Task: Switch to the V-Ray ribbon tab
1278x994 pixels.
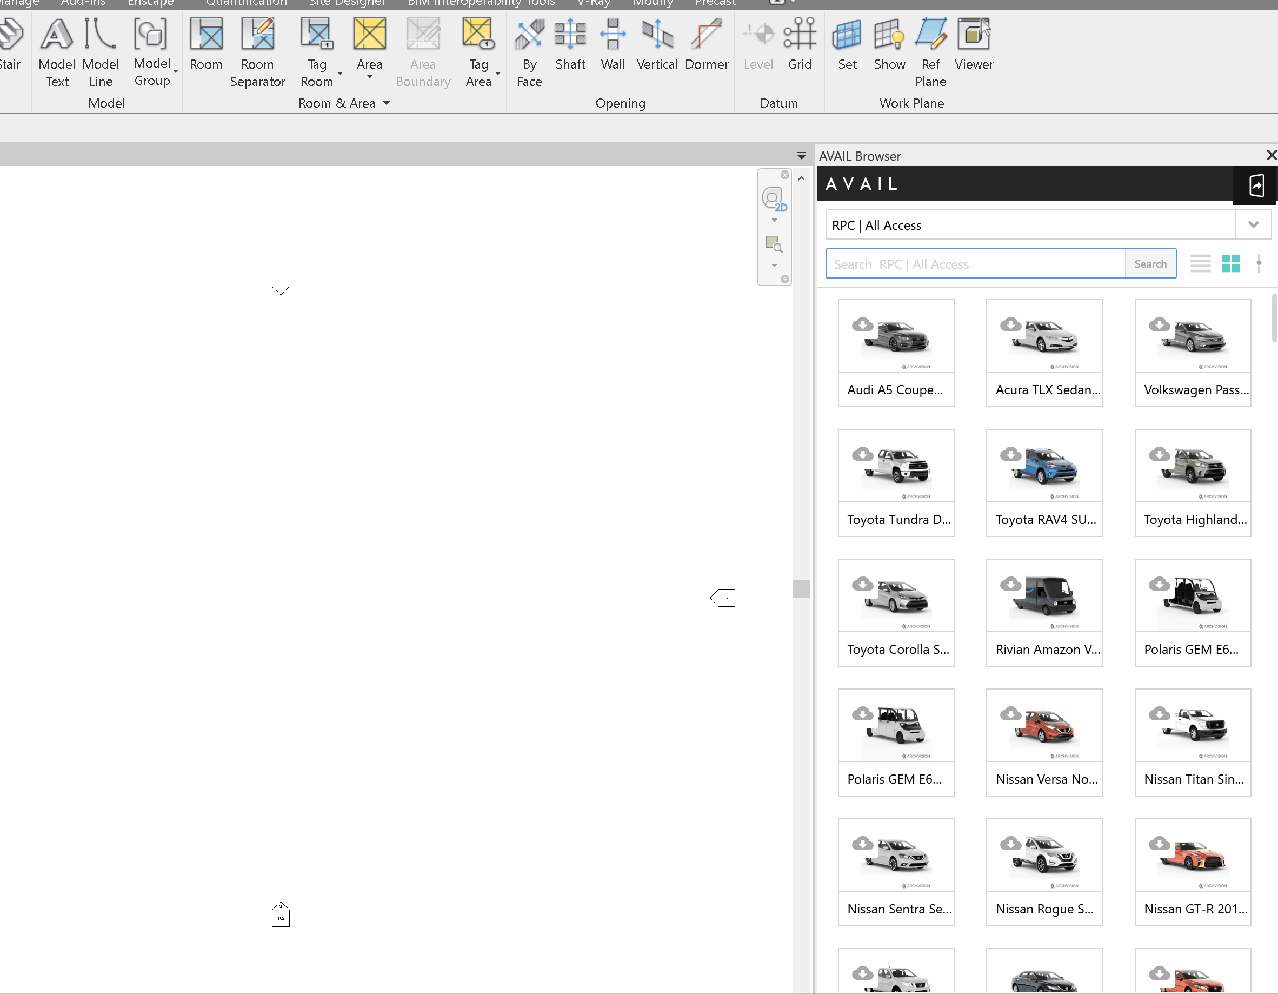Action: (x=593, y=3)
